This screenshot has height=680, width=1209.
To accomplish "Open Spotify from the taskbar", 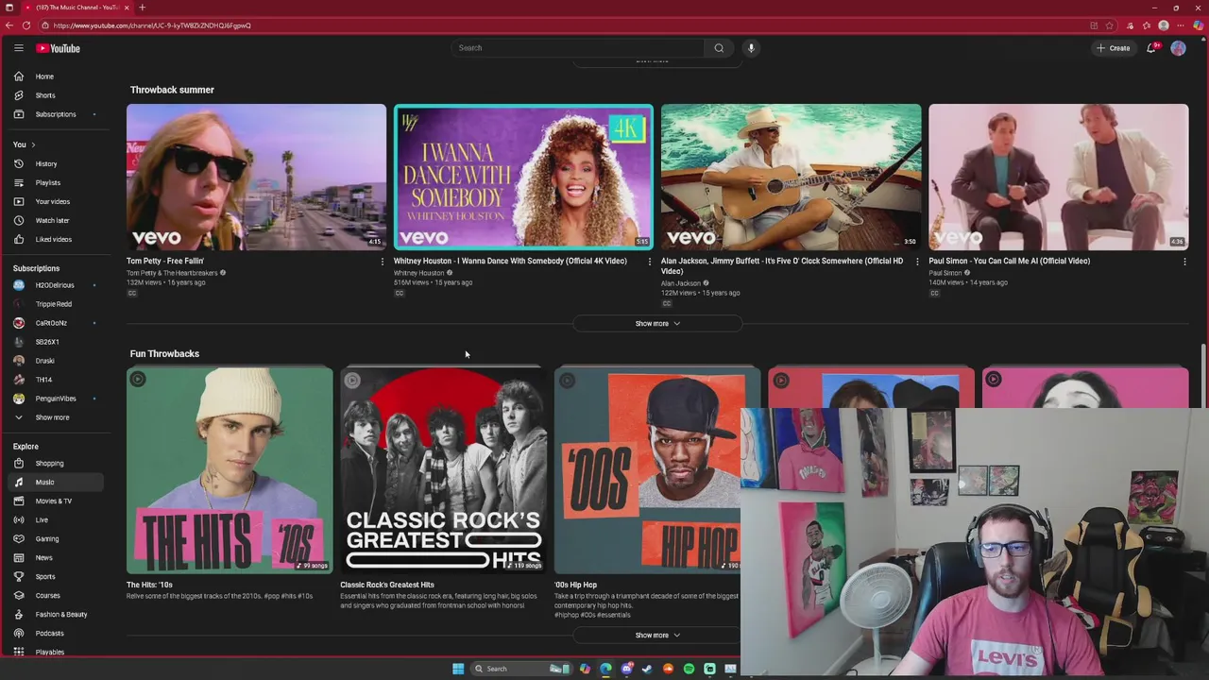I will tap(689, 669).
